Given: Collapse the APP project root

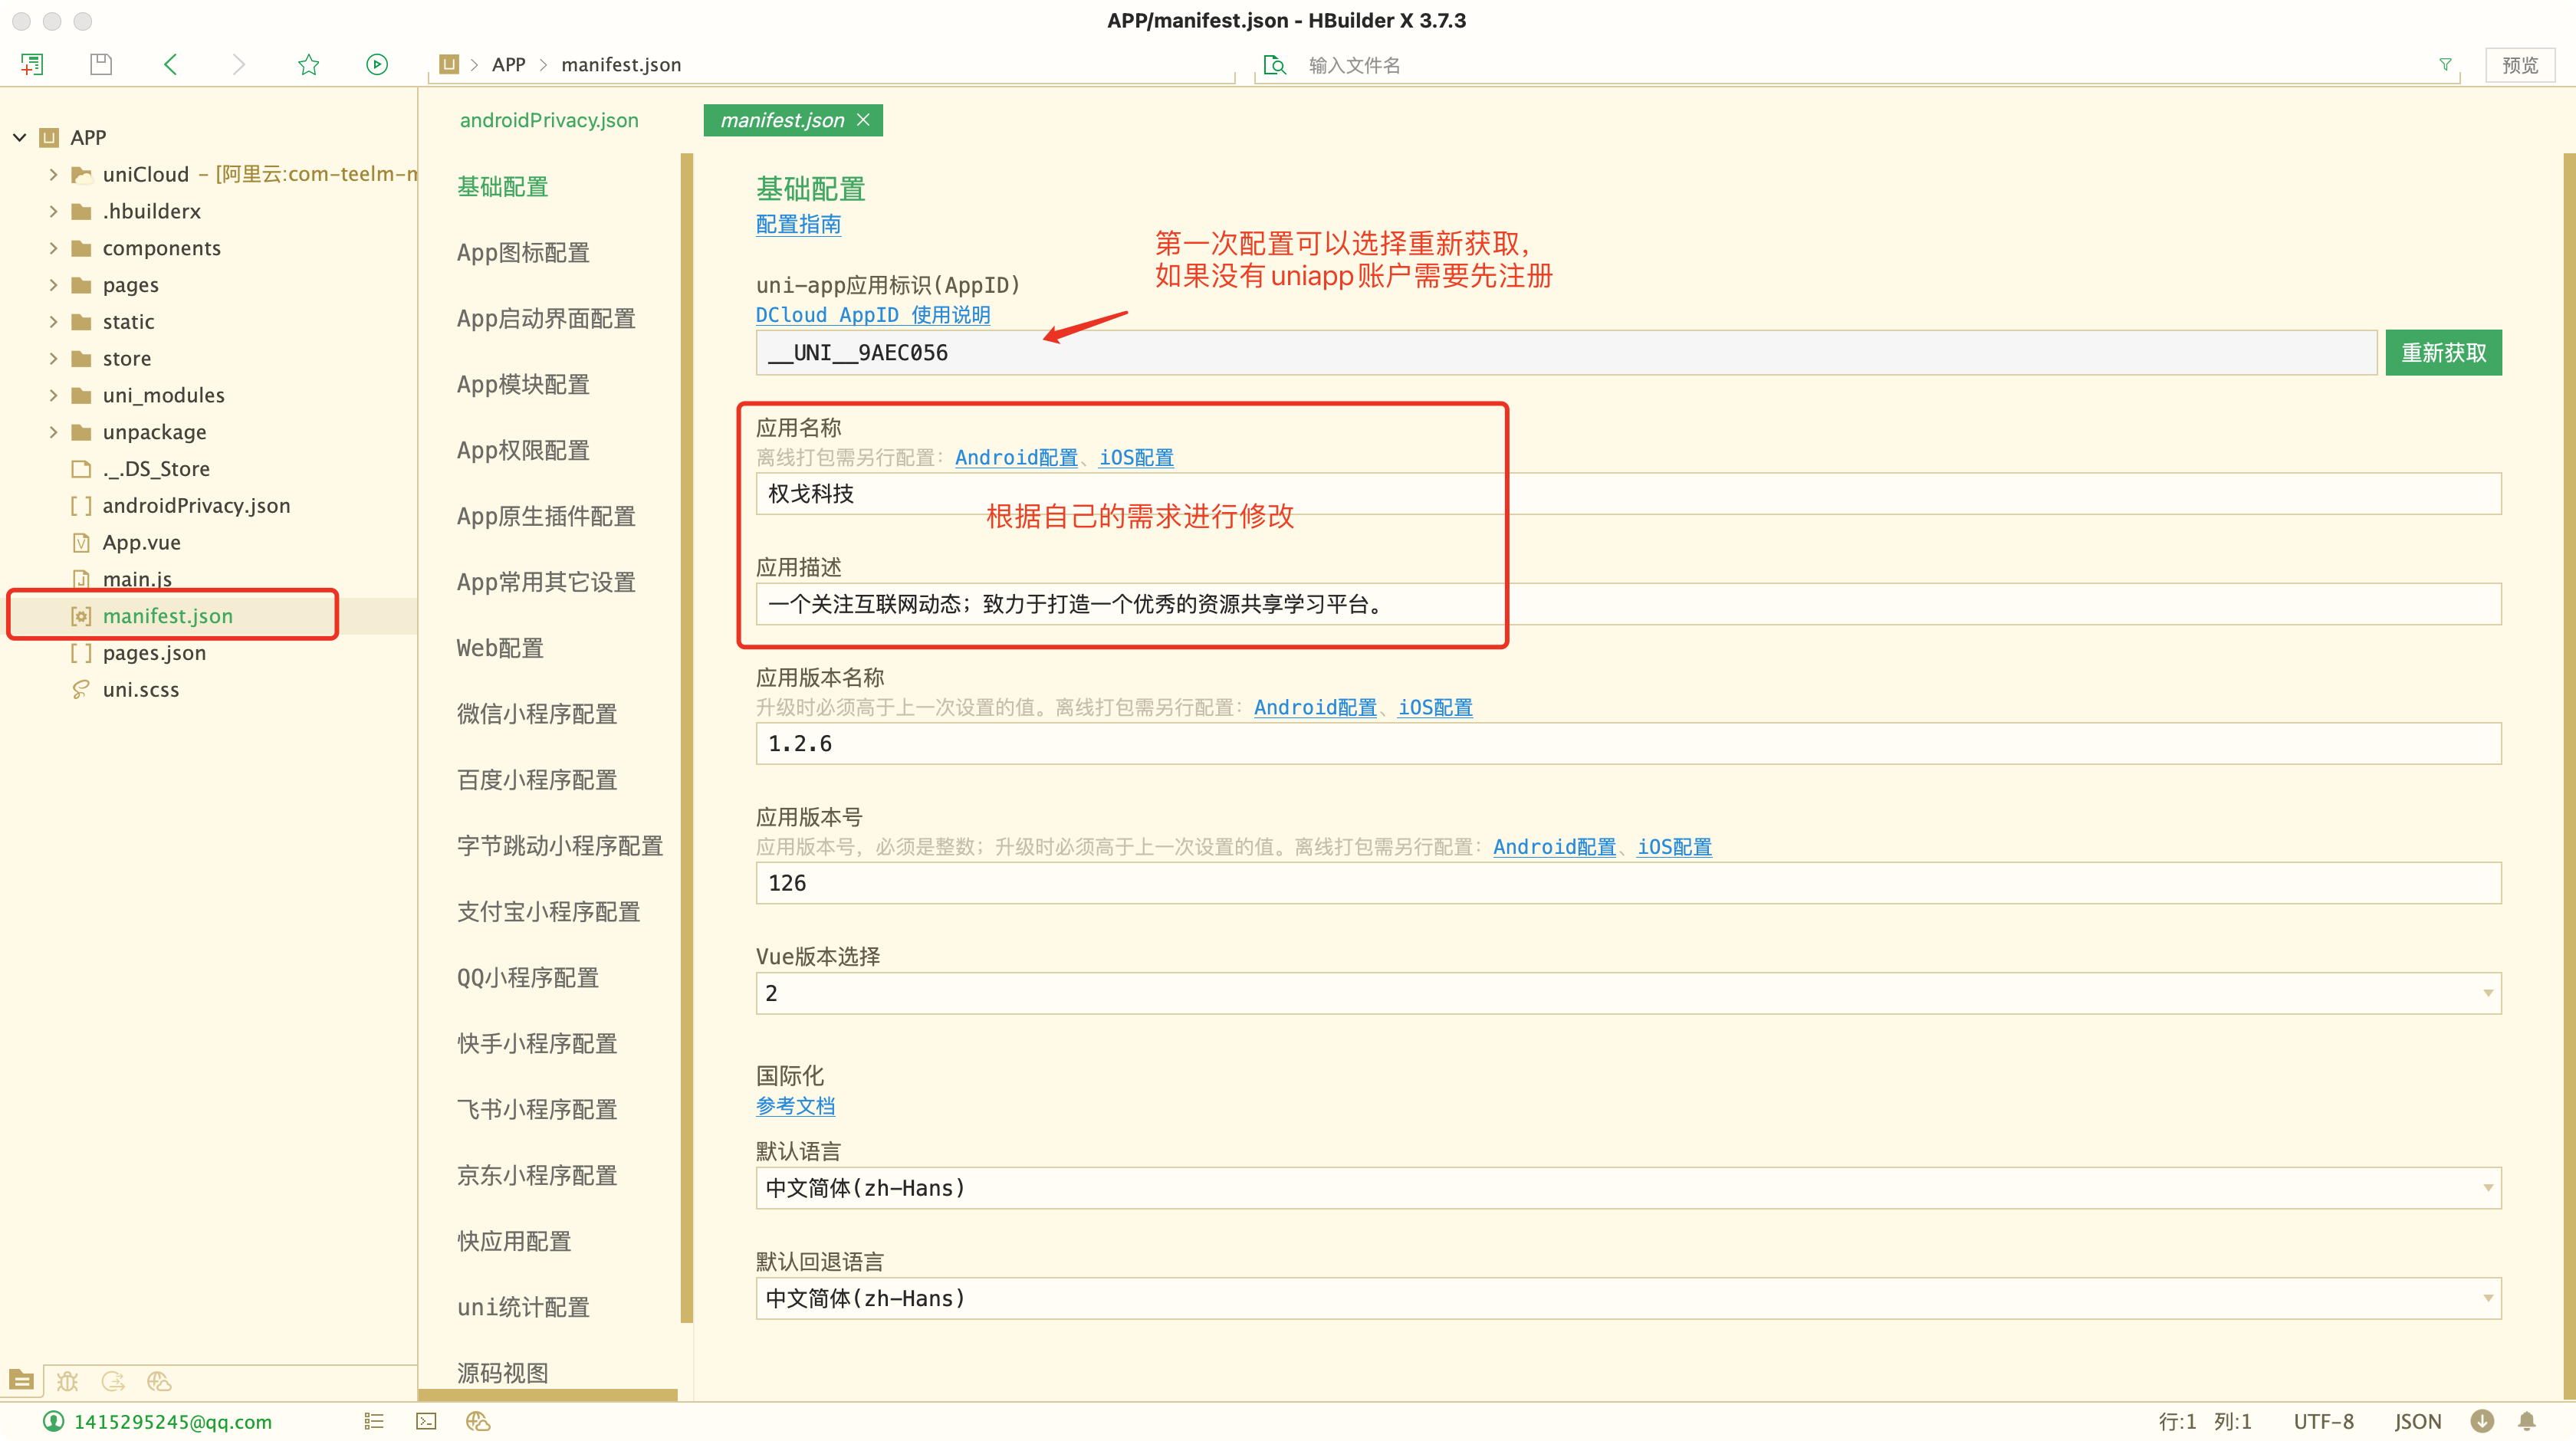Looking at the screenshot, I should coord(19,137).
